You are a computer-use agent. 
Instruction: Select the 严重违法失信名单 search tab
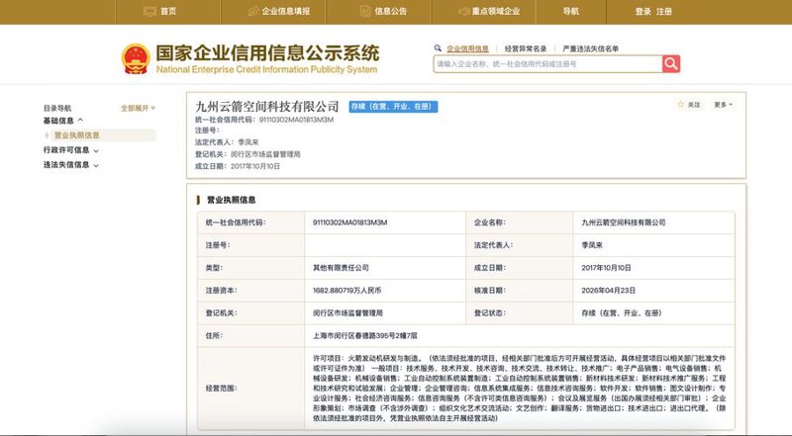coord(590,48)
